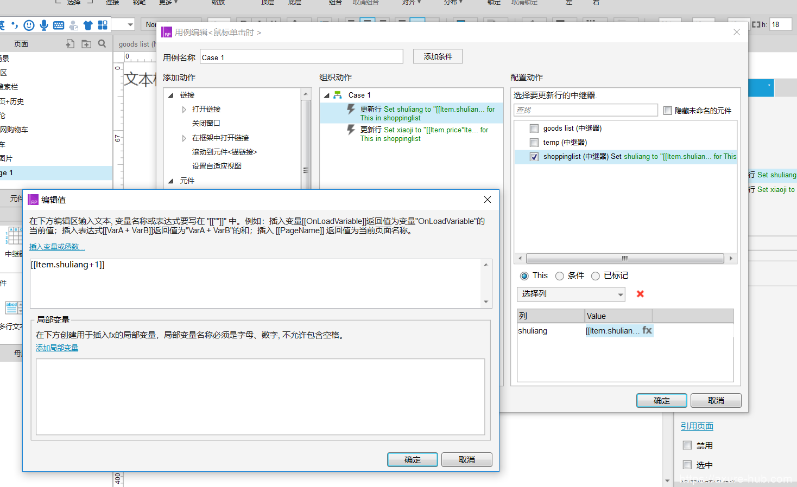
Task: Uncheck the shoppinglist (中继器) checkbox
Action: (534, 157)
